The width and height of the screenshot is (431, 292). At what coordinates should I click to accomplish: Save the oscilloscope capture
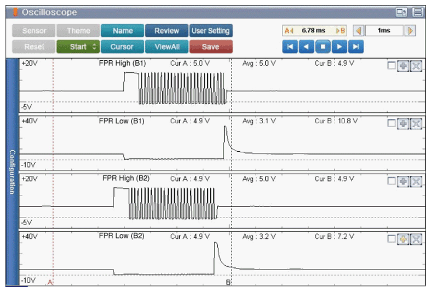[211, 47]
